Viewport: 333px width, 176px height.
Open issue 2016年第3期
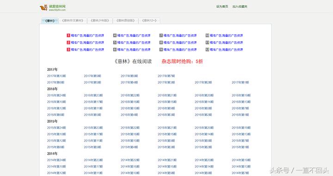pyautogui.click(x=166, y=115)
